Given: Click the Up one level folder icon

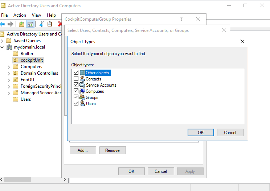Looking at the screenshot, I should click(x=22, y=24).
